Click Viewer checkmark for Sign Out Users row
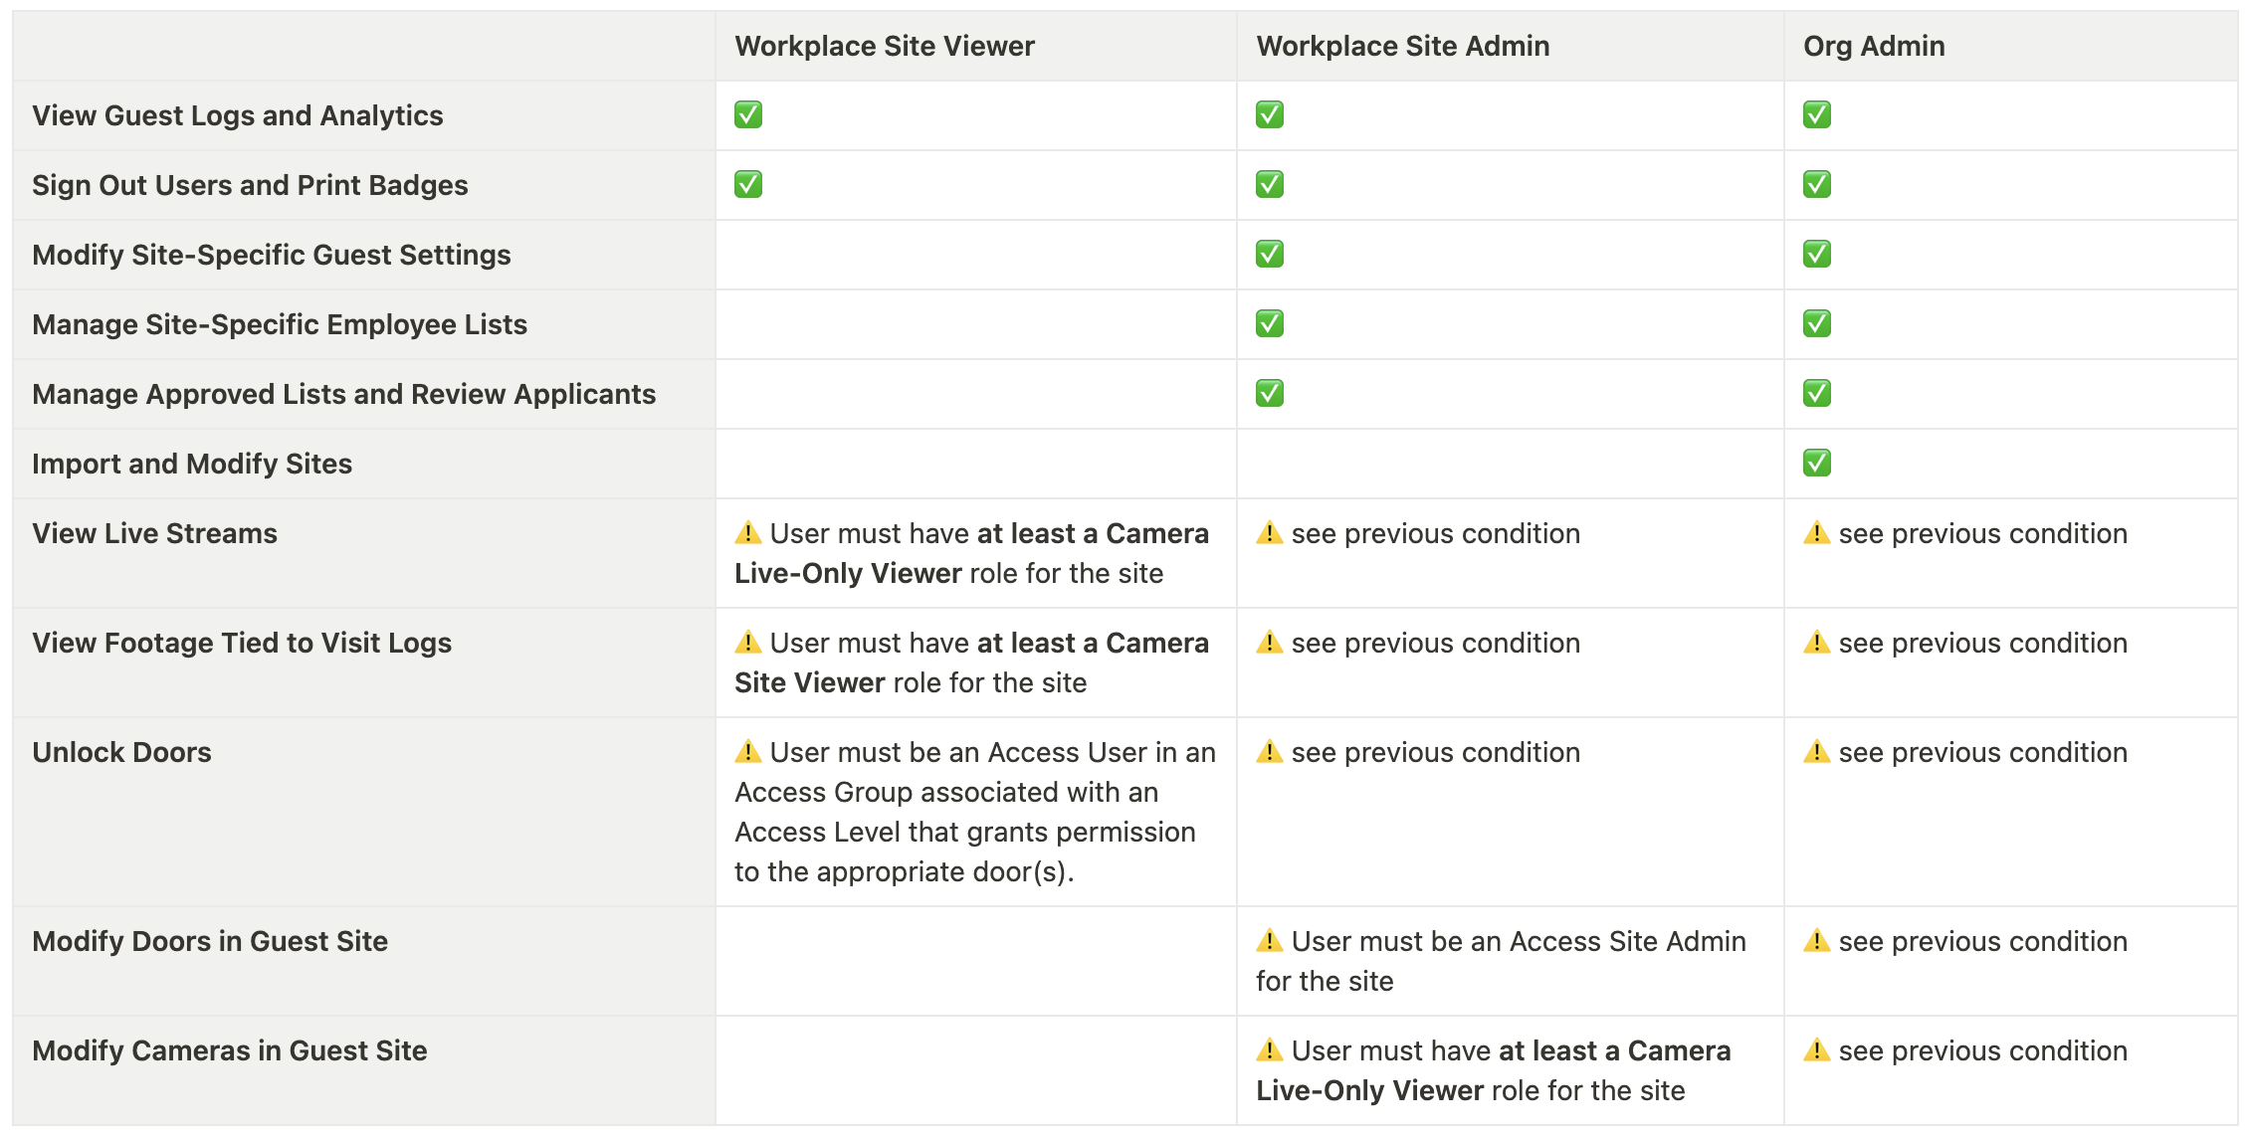The image size is (2251, 1138). tap(748, 185)
